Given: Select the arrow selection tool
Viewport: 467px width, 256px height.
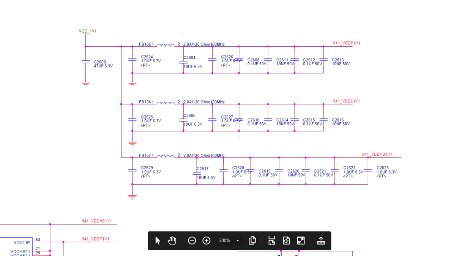Looking at the screenshot, I should (x=158, y=240).
